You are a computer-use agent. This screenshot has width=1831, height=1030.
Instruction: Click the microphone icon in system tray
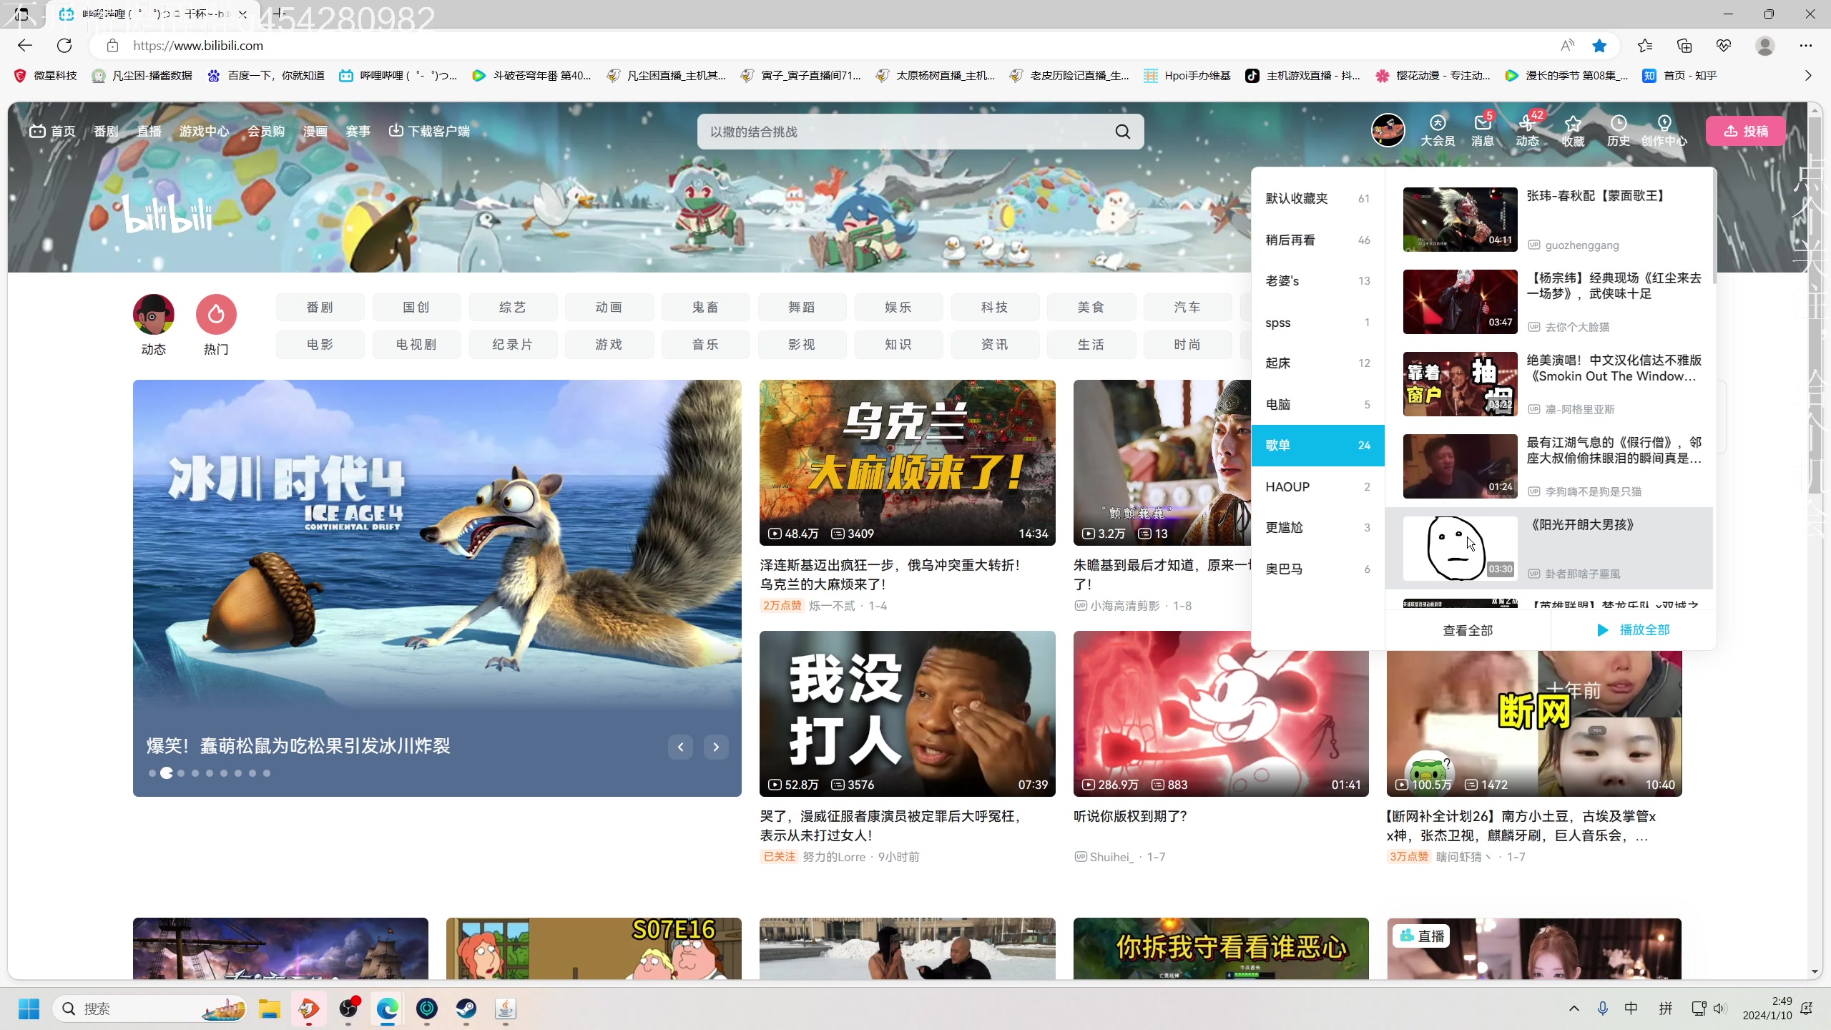[1603, 1009]
